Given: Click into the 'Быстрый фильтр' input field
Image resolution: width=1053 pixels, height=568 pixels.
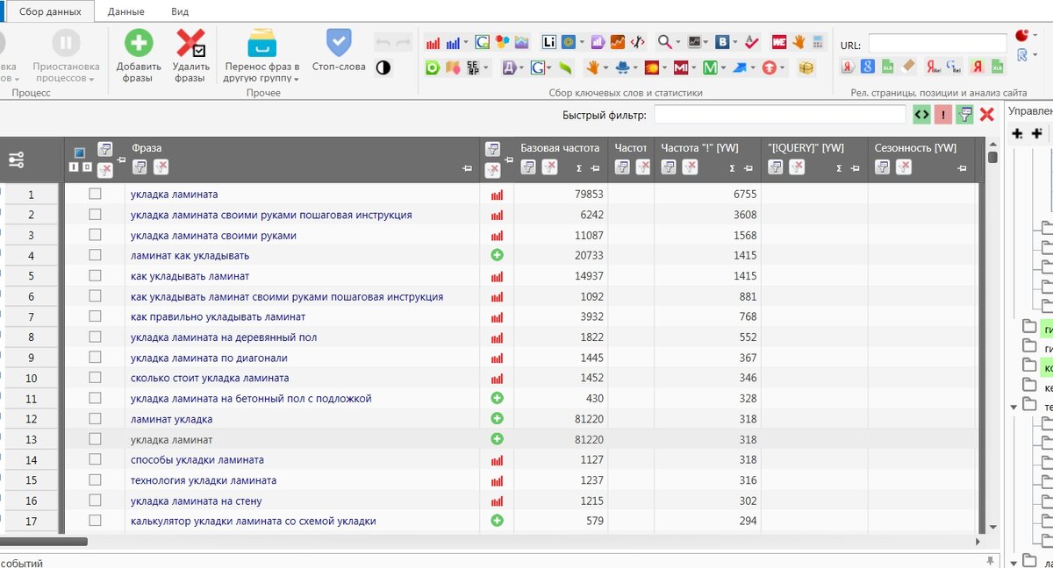Looking at the screenshot, I should coord(780,115).
